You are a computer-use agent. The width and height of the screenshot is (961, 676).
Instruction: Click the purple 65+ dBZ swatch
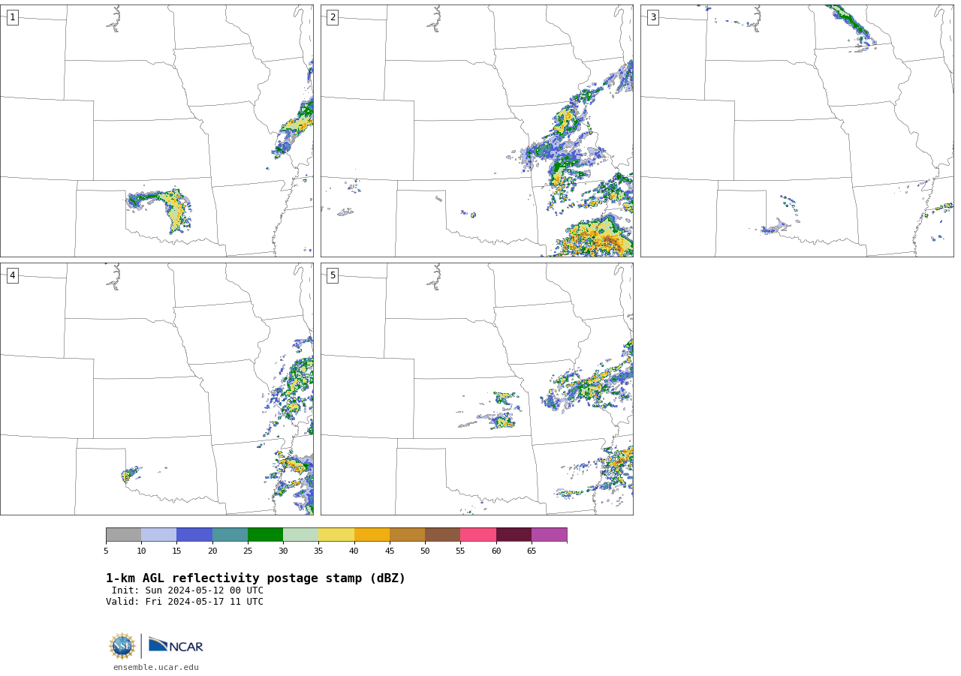coord(549,534)
